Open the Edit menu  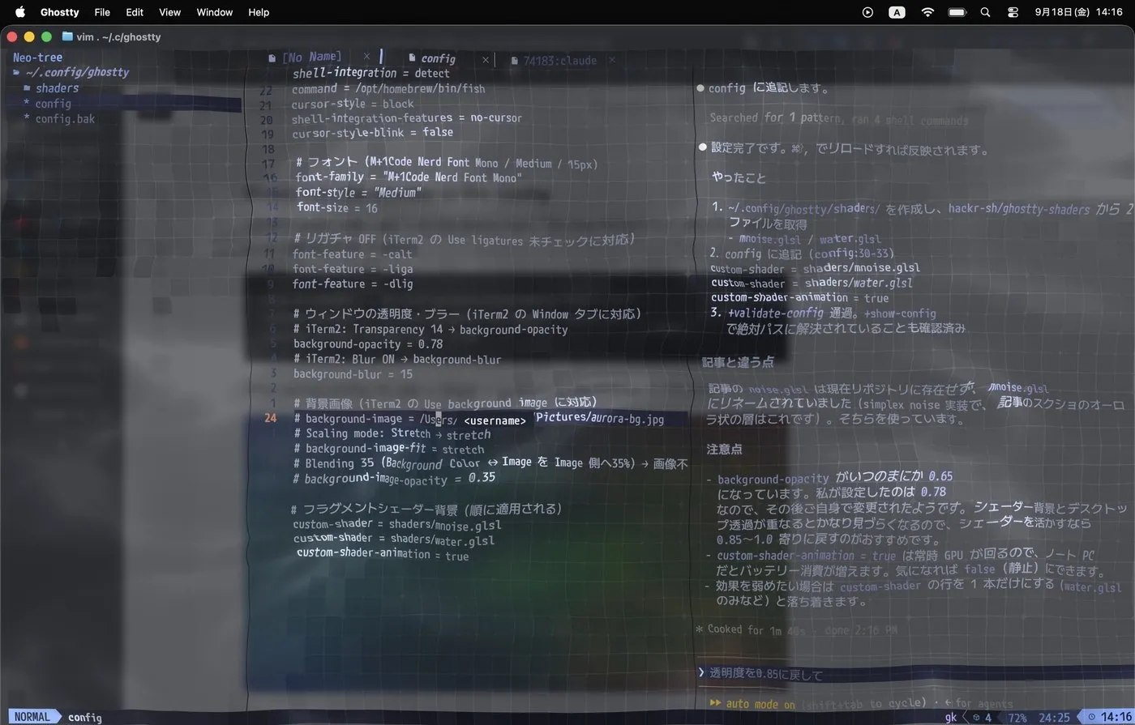pyautogui.click(x=135, y=12)
